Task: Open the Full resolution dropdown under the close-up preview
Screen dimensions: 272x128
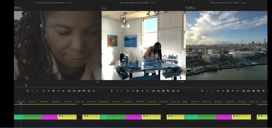Action: [98, 82]
